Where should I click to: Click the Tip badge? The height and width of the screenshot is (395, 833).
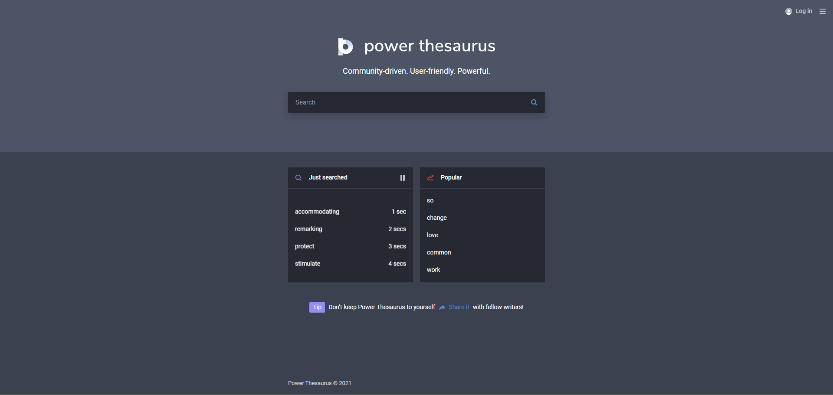317,307
